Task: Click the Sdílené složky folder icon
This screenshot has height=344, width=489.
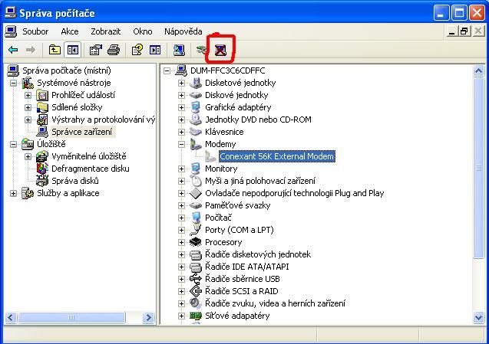Action: coord(42,107)
